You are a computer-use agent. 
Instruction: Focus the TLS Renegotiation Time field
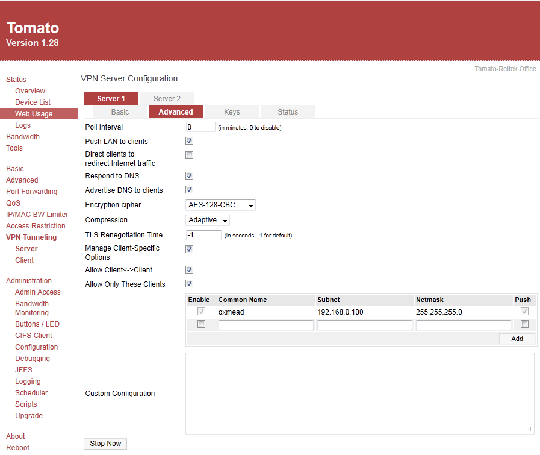(x=203, y=235)
